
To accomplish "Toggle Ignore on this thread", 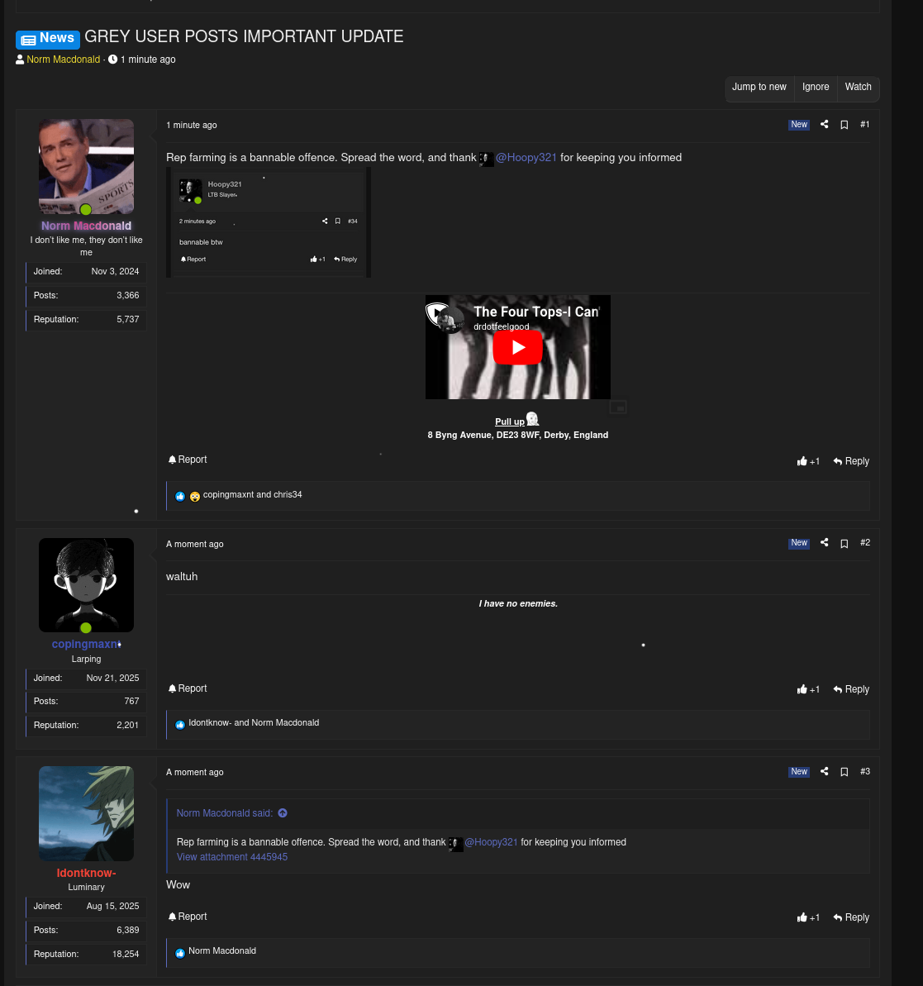I will 816,87.
